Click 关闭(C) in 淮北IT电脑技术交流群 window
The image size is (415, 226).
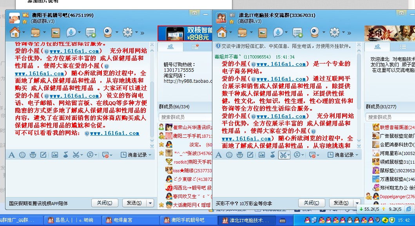coord(312,203)
